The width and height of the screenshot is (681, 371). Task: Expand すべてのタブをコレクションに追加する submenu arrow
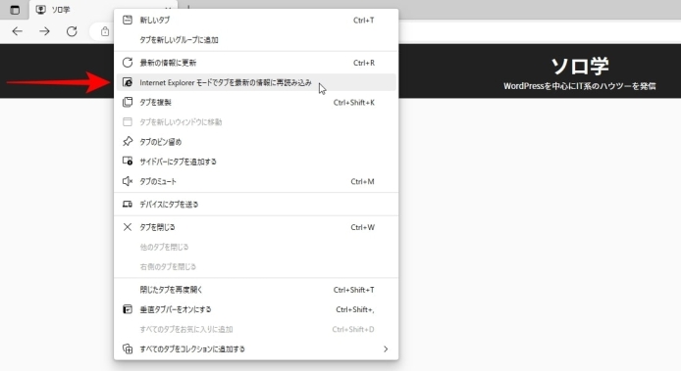(x=386, y=348)
